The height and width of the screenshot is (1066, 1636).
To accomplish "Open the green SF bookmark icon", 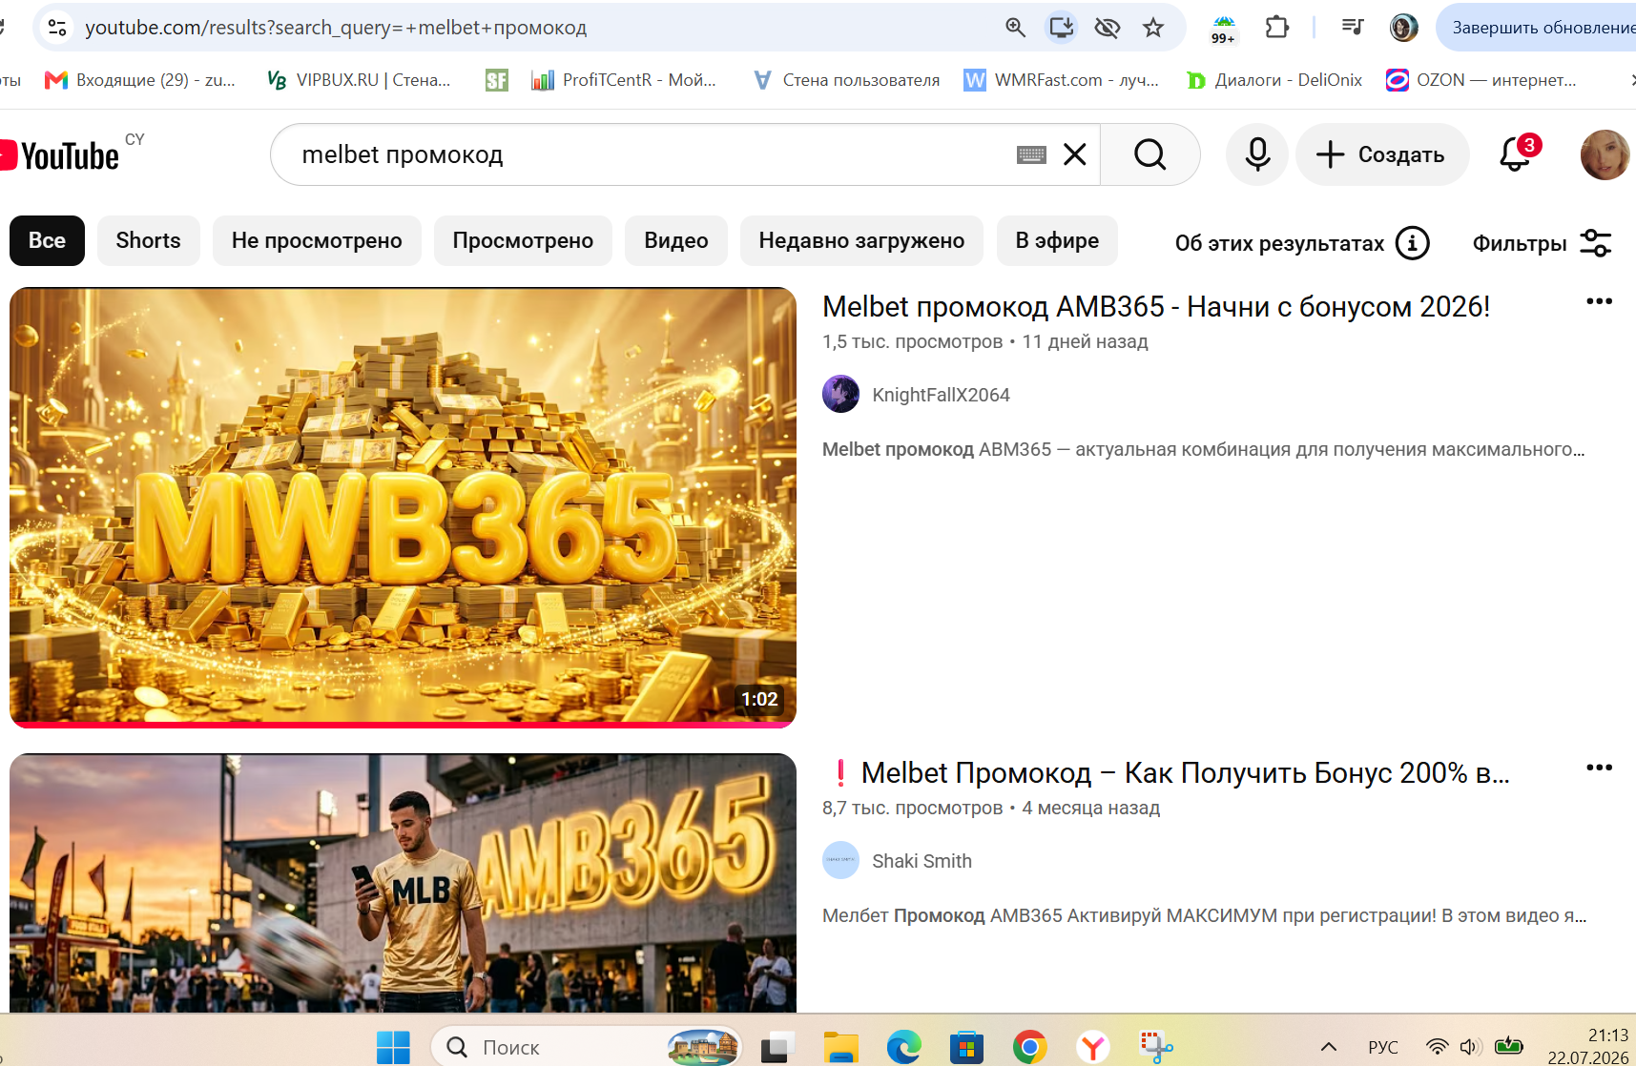I will coord(497,80).
